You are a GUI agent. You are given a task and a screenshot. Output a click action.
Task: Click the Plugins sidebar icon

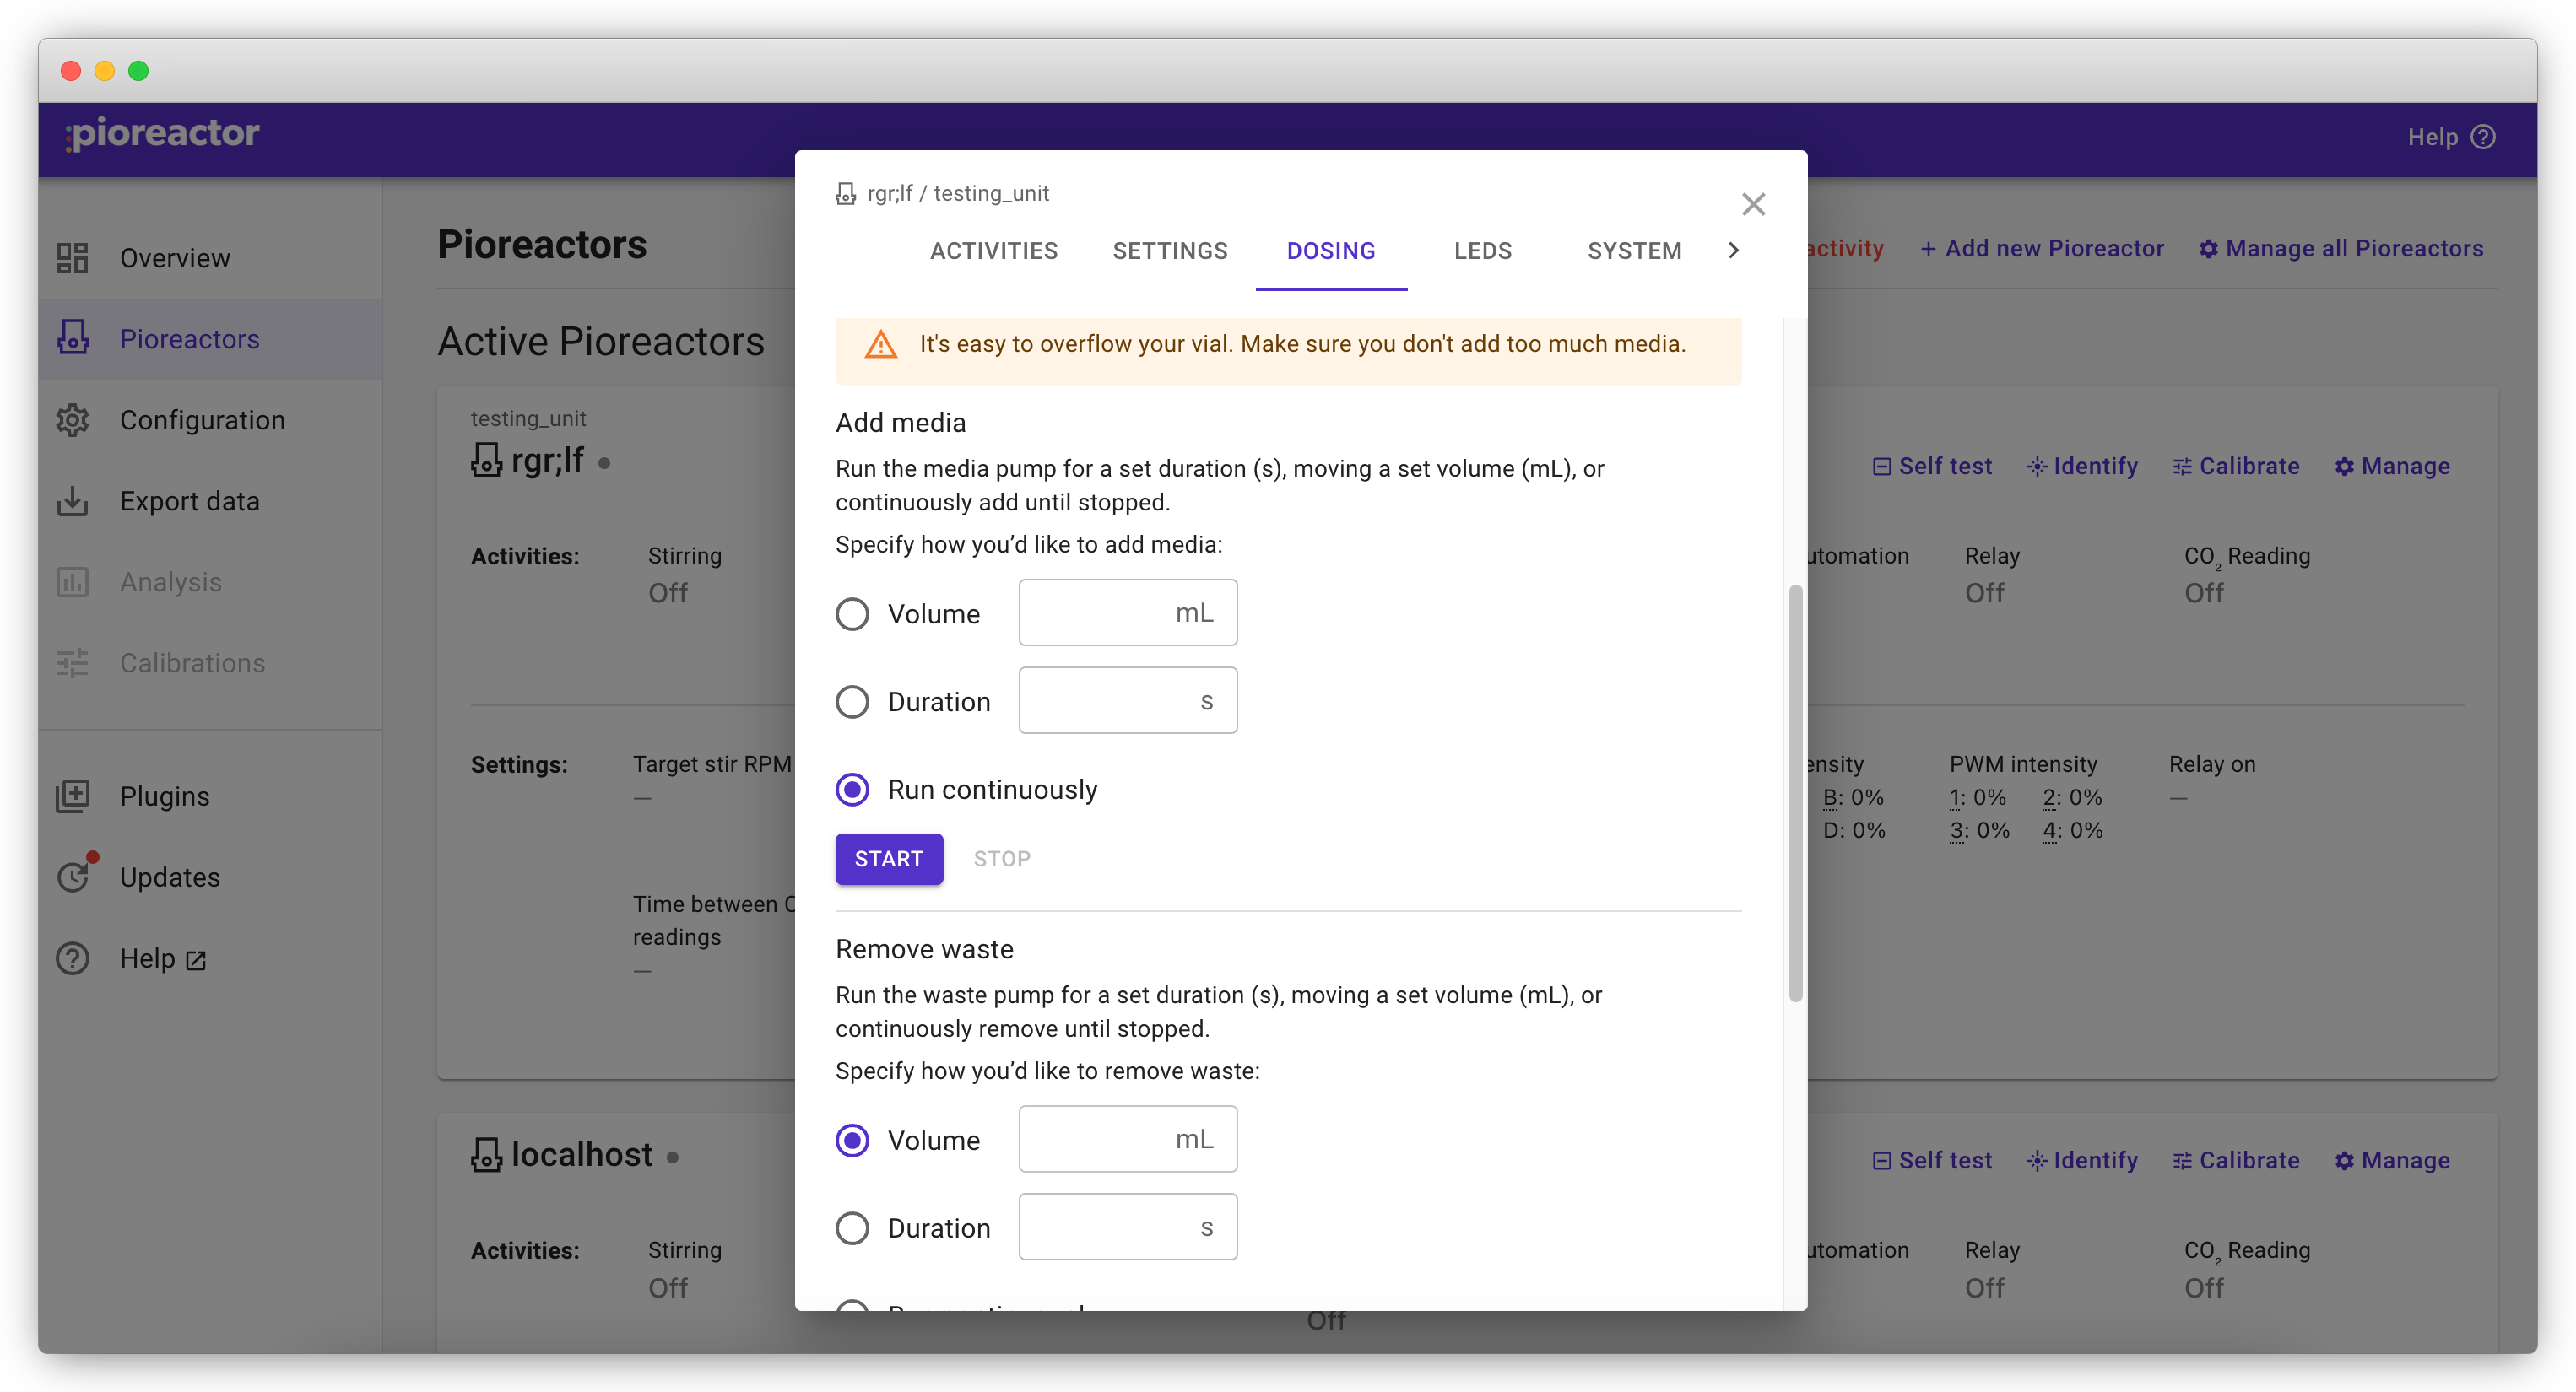75,796
